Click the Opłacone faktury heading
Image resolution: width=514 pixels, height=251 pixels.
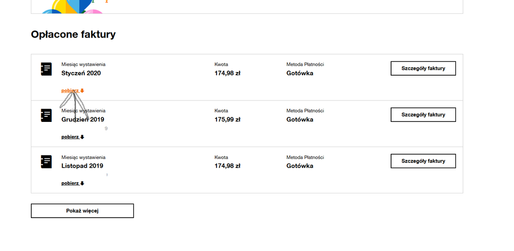pos(73,34)
